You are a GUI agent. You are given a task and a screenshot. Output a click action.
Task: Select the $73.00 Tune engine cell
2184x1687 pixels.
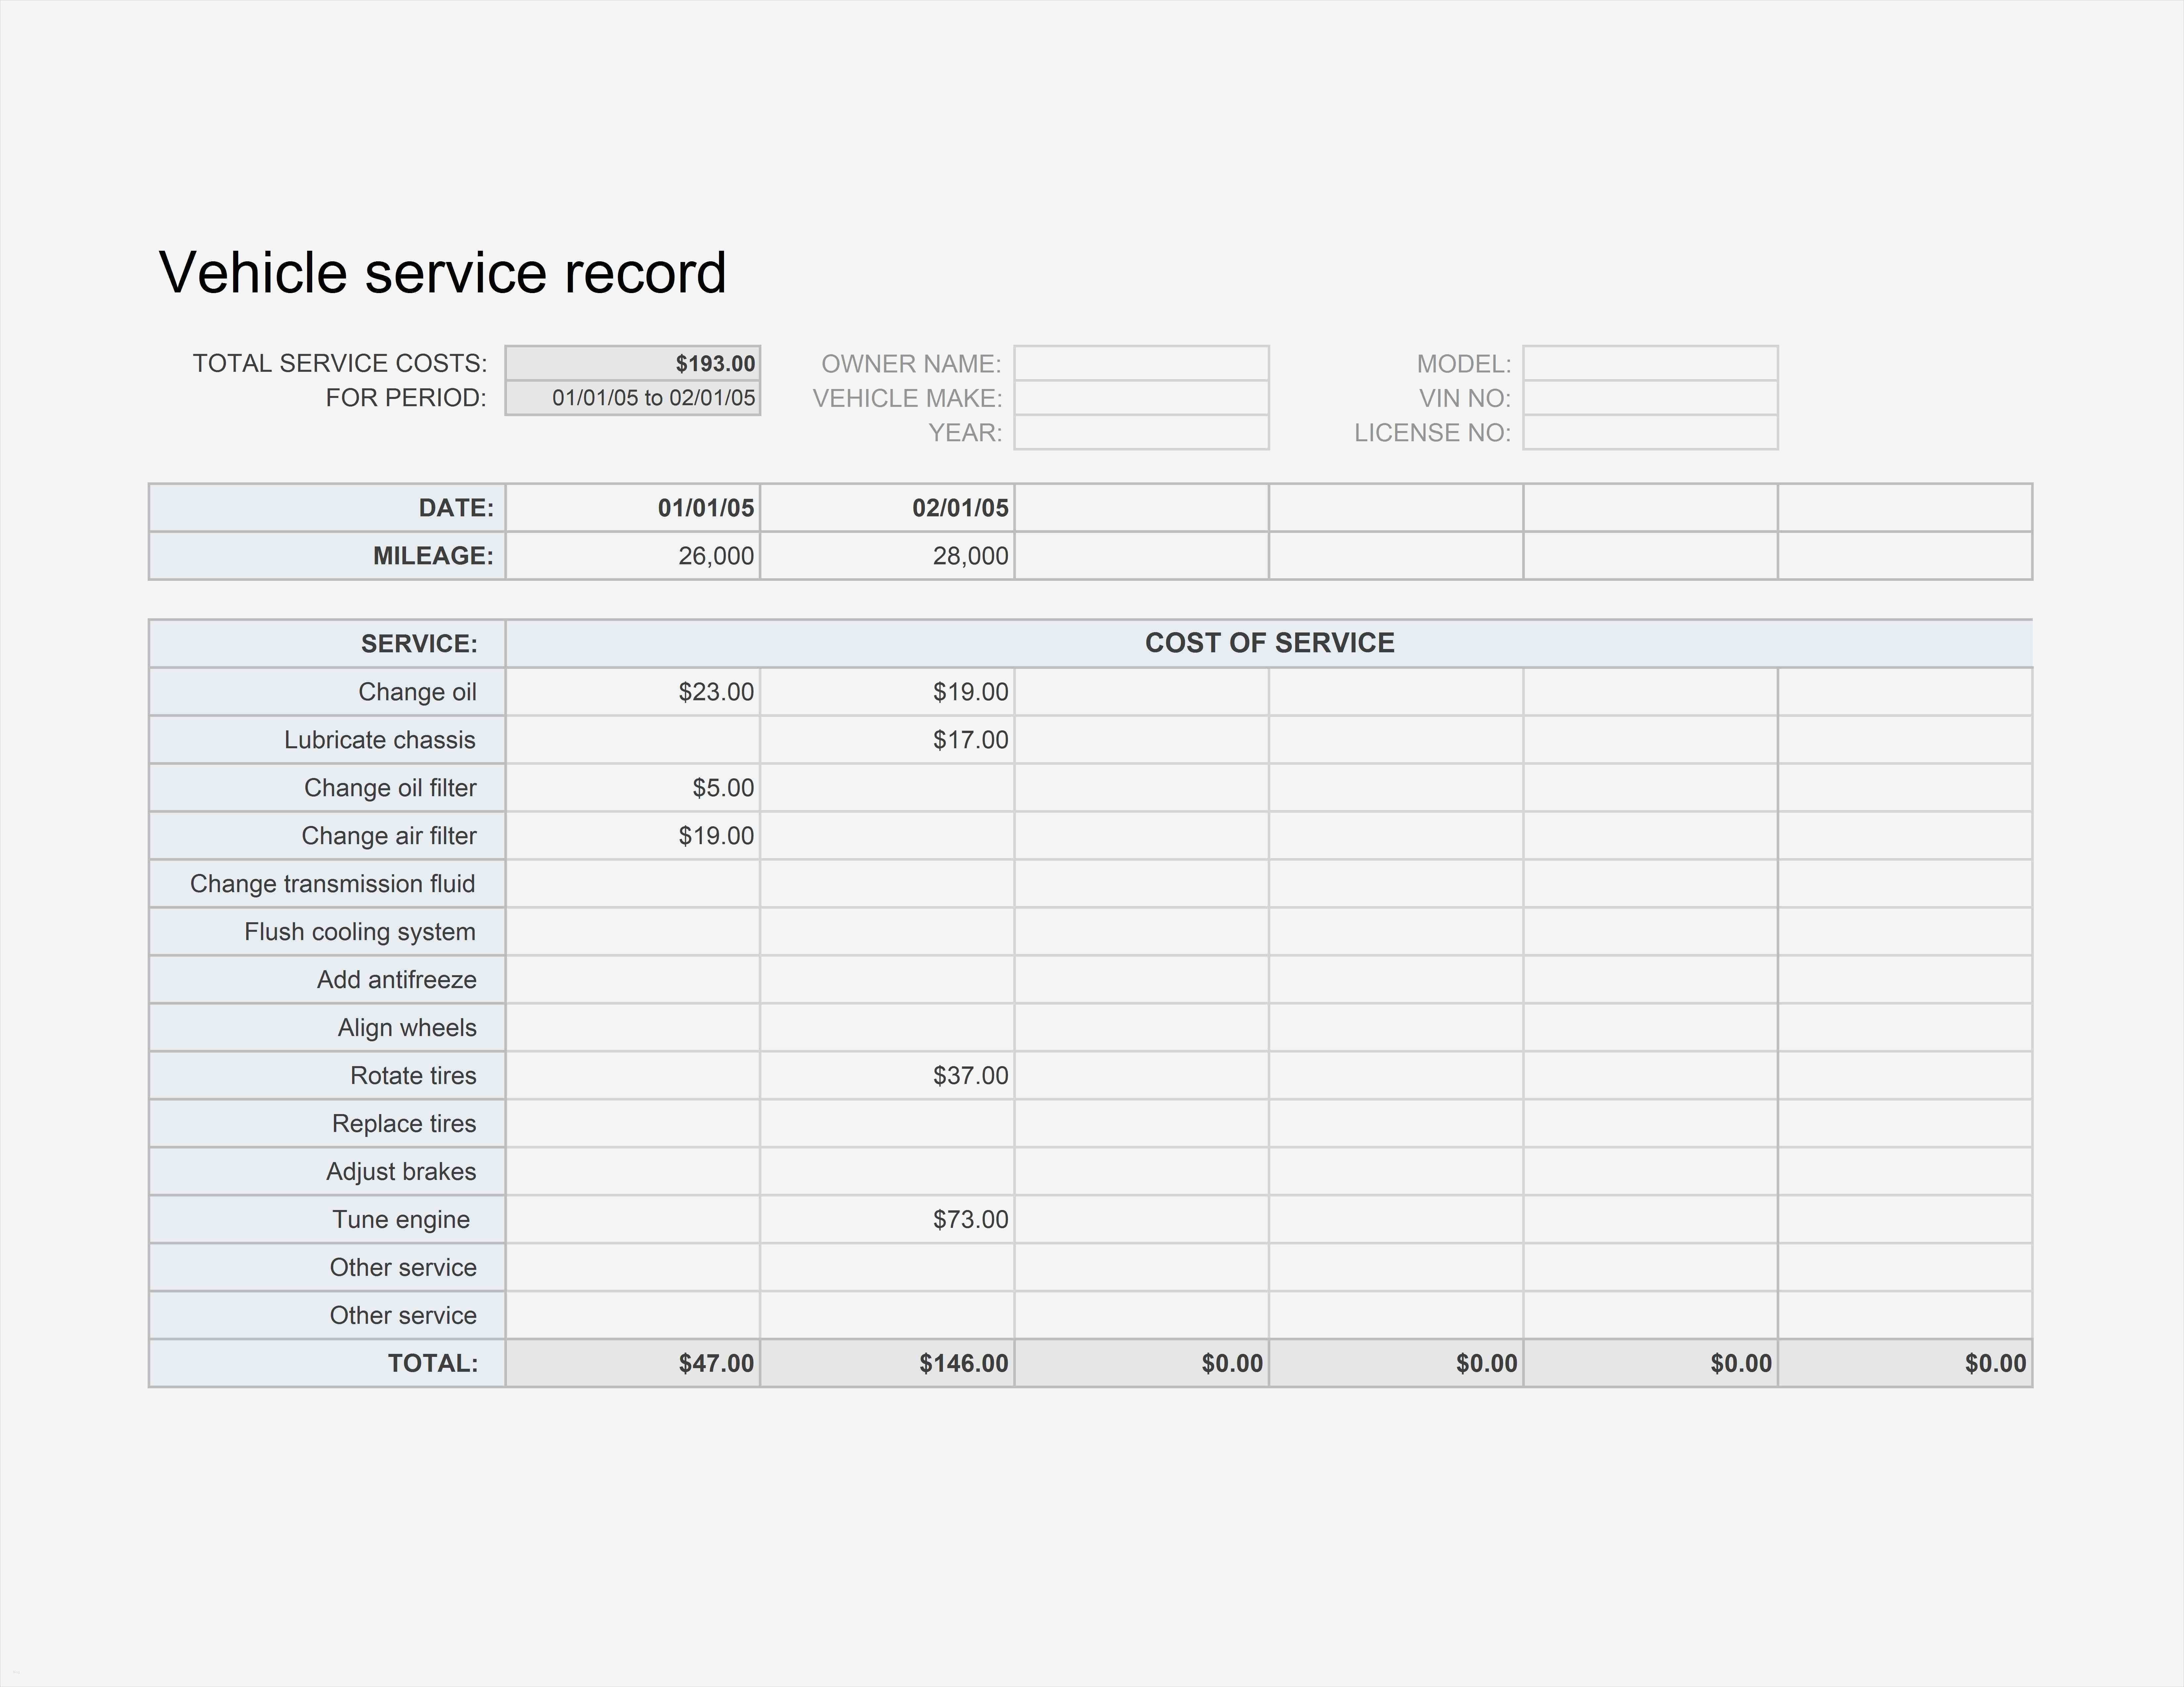click(x=887, y=1219)
